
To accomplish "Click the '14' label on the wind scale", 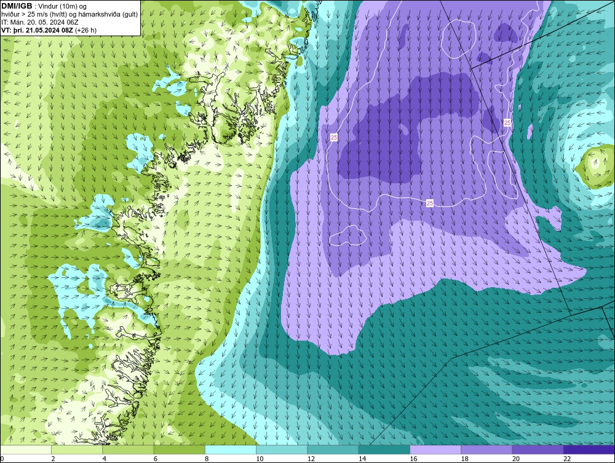I will pyautogui.click(x=362, y=459).
